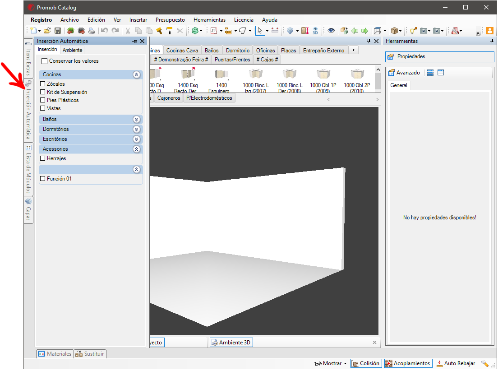Cut selection with the scissors icon
The width and height of the screenshot is (498, 371).
pyautogui.click(x=128, y=31)
